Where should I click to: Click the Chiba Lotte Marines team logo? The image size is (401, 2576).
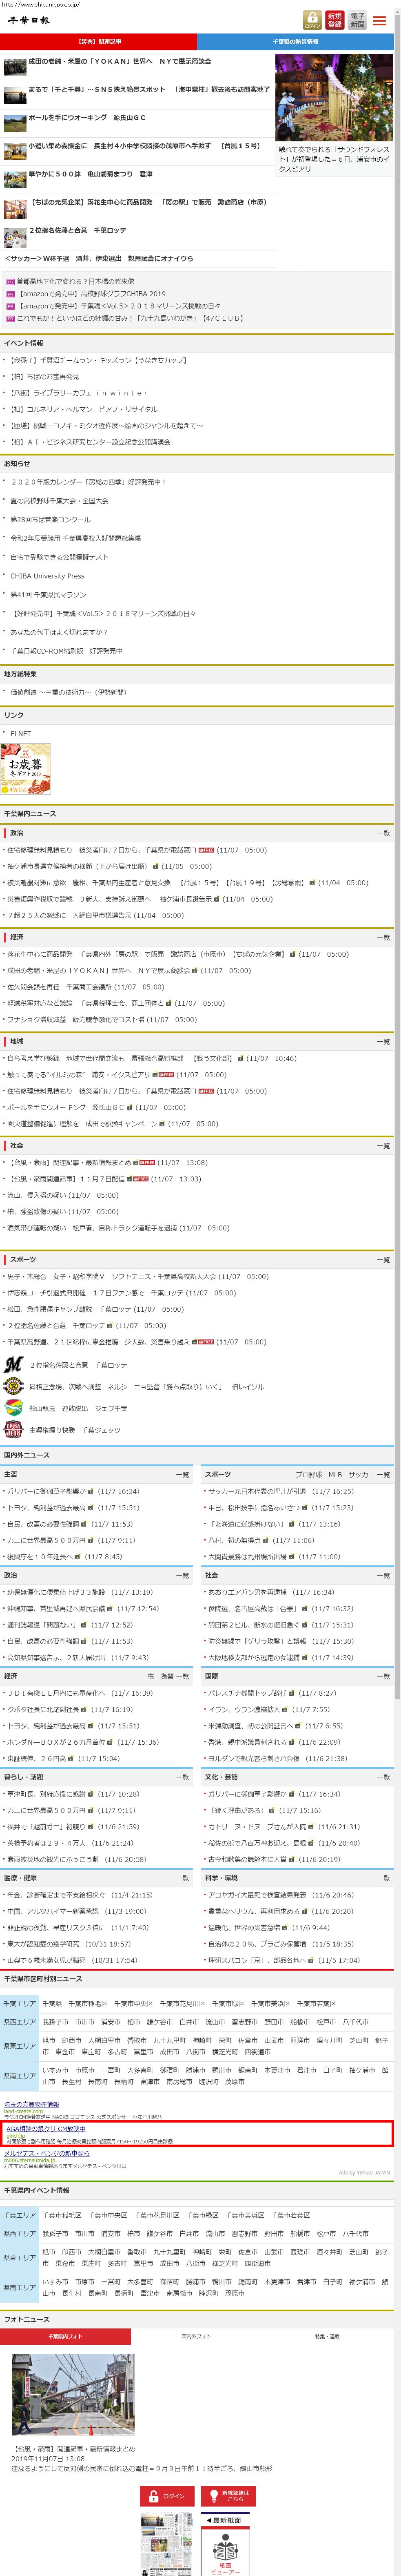(13, 1364)
